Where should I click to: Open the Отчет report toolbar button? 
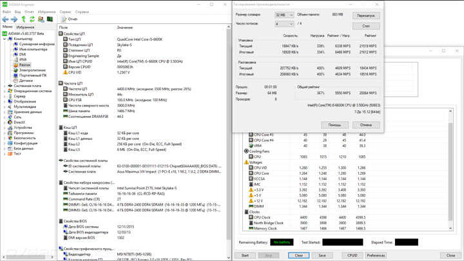pyautogui.click(x=69, y=19)
